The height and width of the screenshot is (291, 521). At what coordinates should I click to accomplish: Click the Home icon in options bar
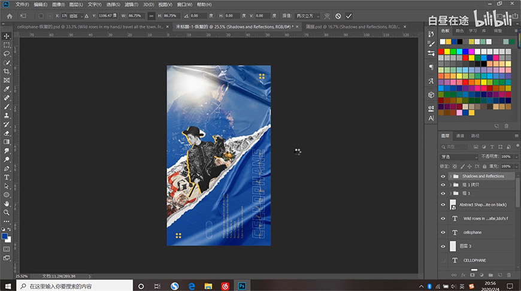point(10,16)
